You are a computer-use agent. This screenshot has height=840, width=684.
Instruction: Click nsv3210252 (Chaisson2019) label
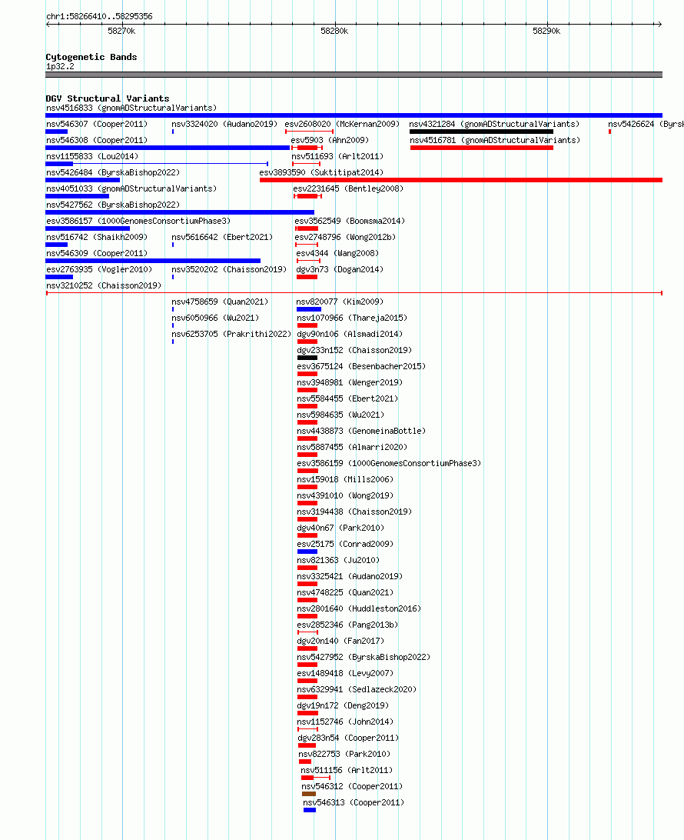tap(104, 285)
